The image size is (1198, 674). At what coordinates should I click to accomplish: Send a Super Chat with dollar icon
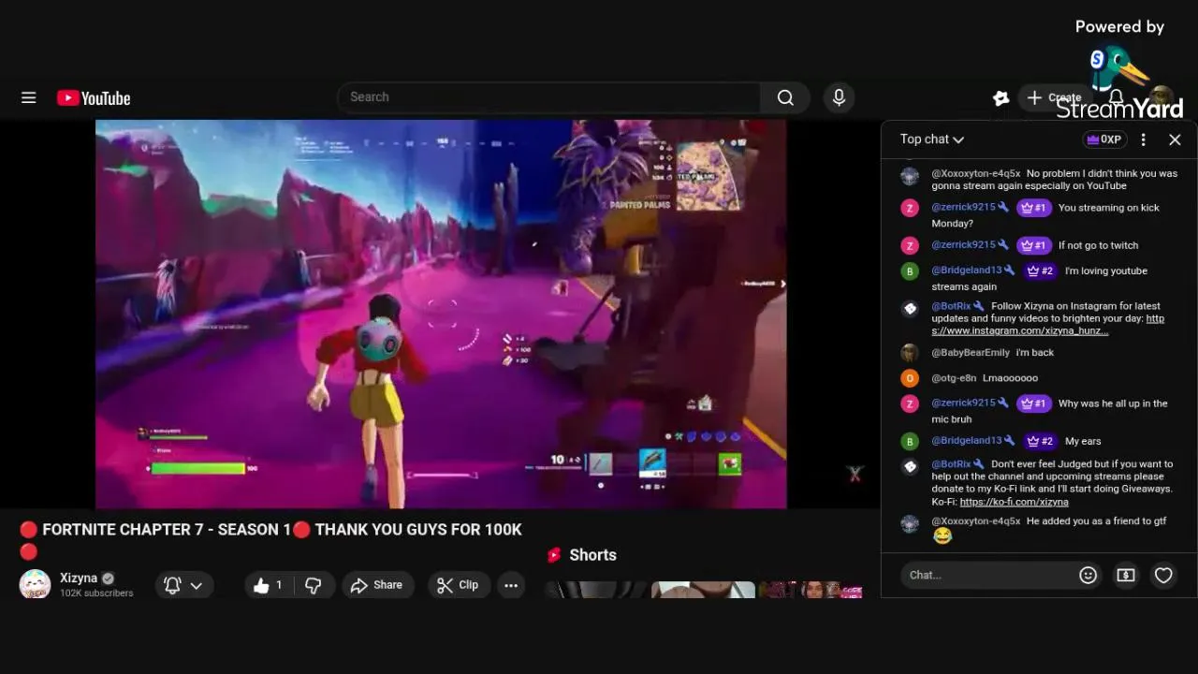pyautogui.click(x=1126, y=575)
